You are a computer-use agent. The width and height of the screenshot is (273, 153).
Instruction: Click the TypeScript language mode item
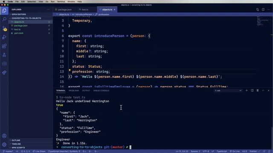pos(222,151)
